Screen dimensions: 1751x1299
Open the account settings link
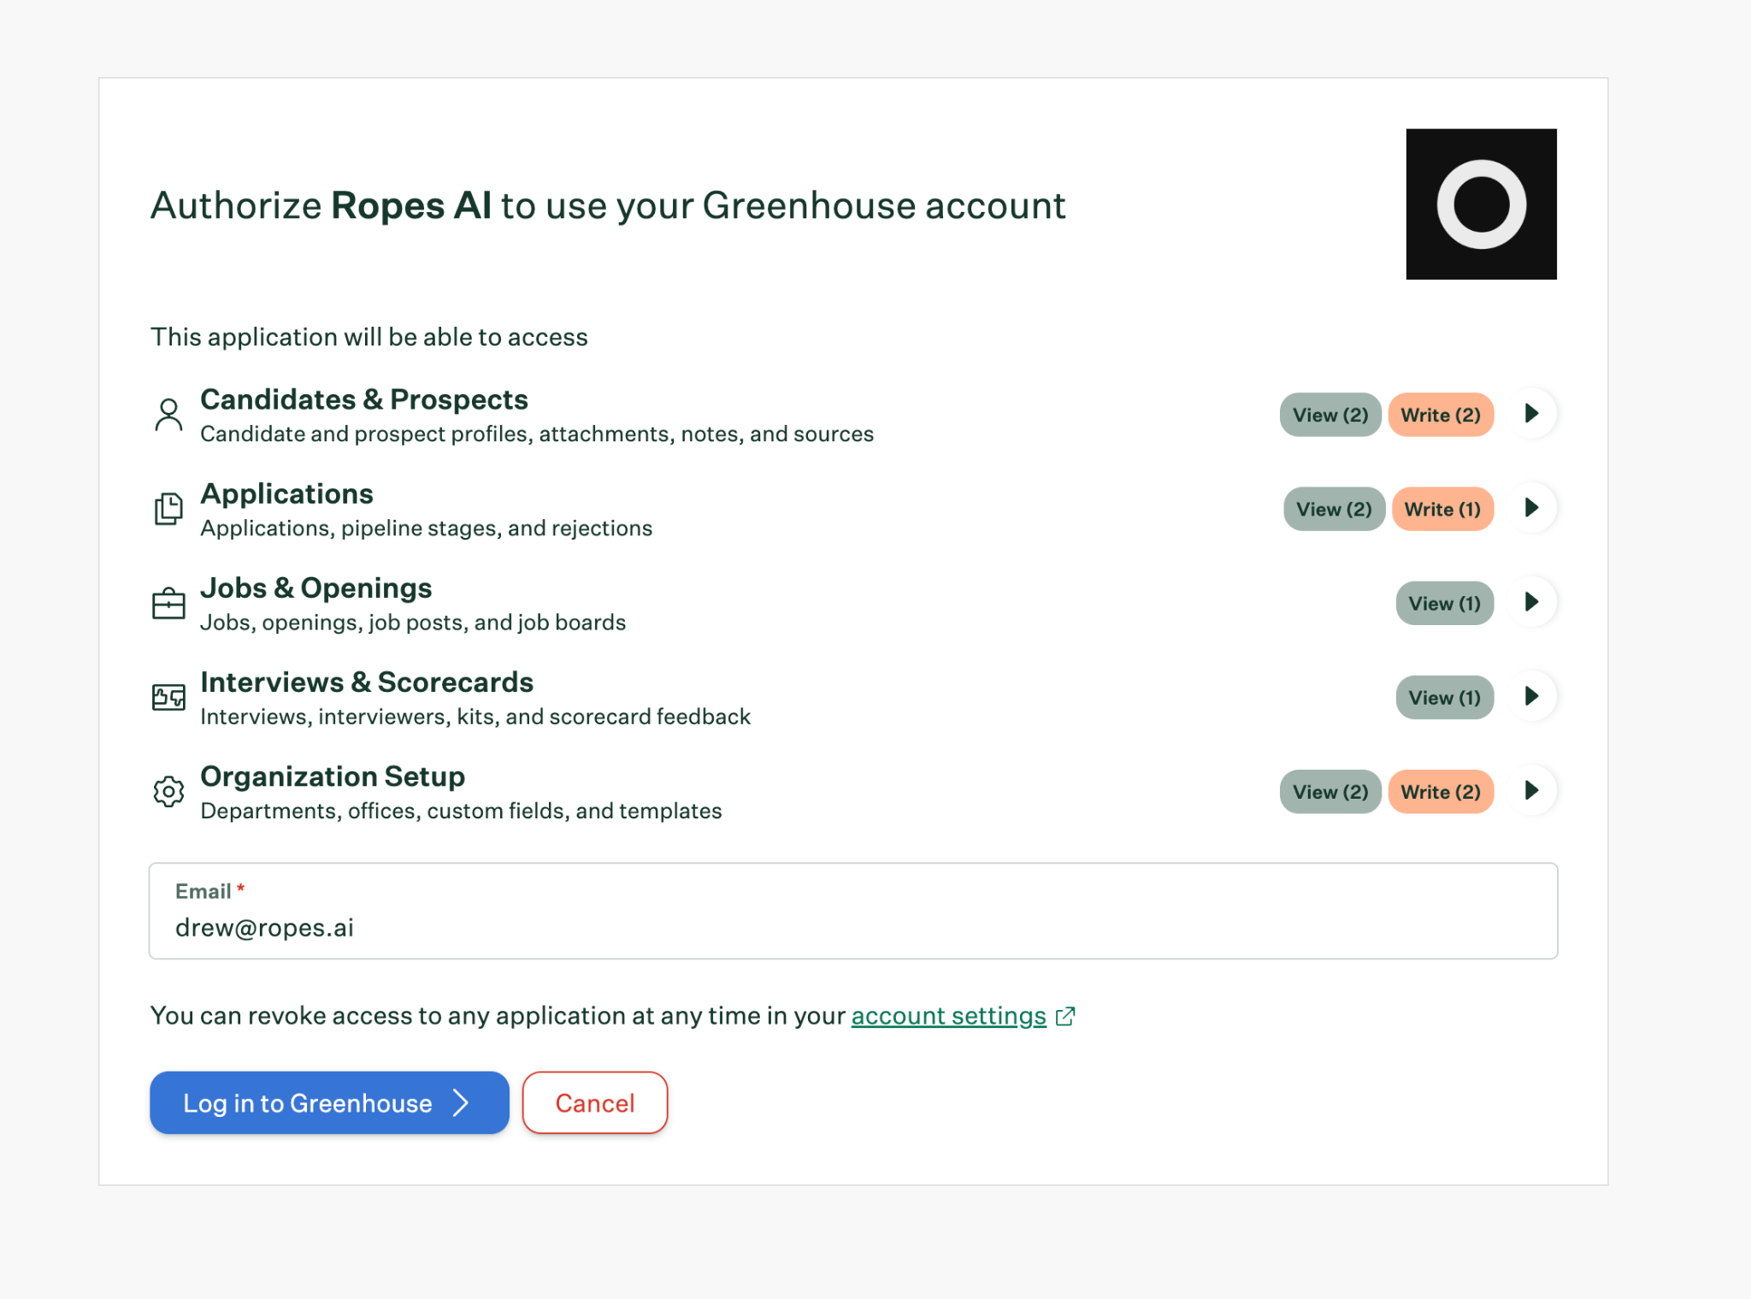pyautogui.click(x=948, y=1016)
